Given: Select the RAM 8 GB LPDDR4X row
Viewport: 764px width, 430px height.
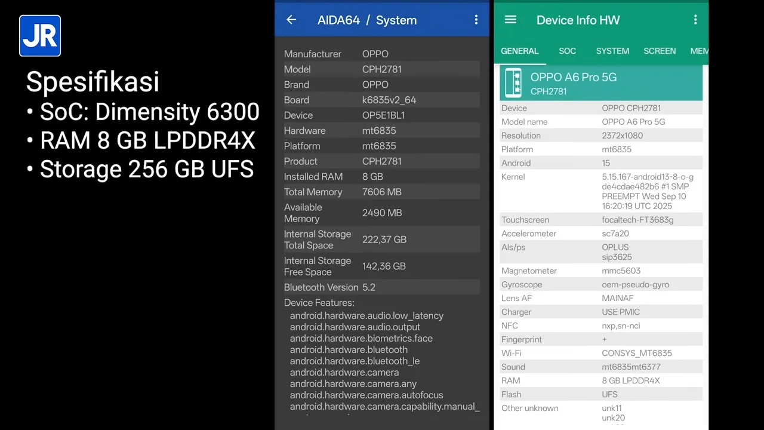Looking at the screenshot, I should tap(601, 380).
